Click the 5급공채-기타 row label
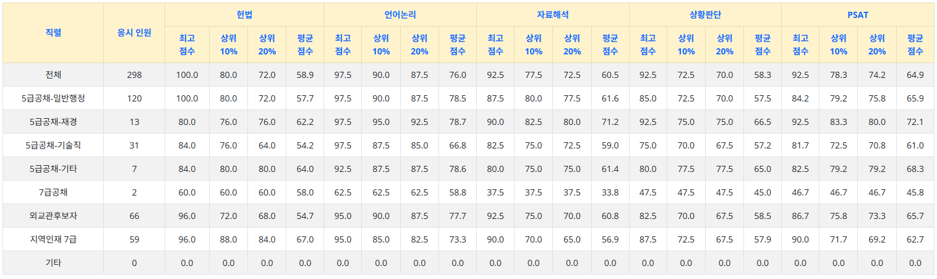 (x=53, y=169)
